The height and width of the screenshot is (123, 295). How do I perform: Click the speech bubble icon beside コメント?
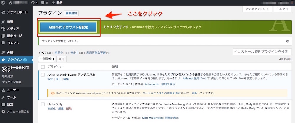[x=3, y=43]
